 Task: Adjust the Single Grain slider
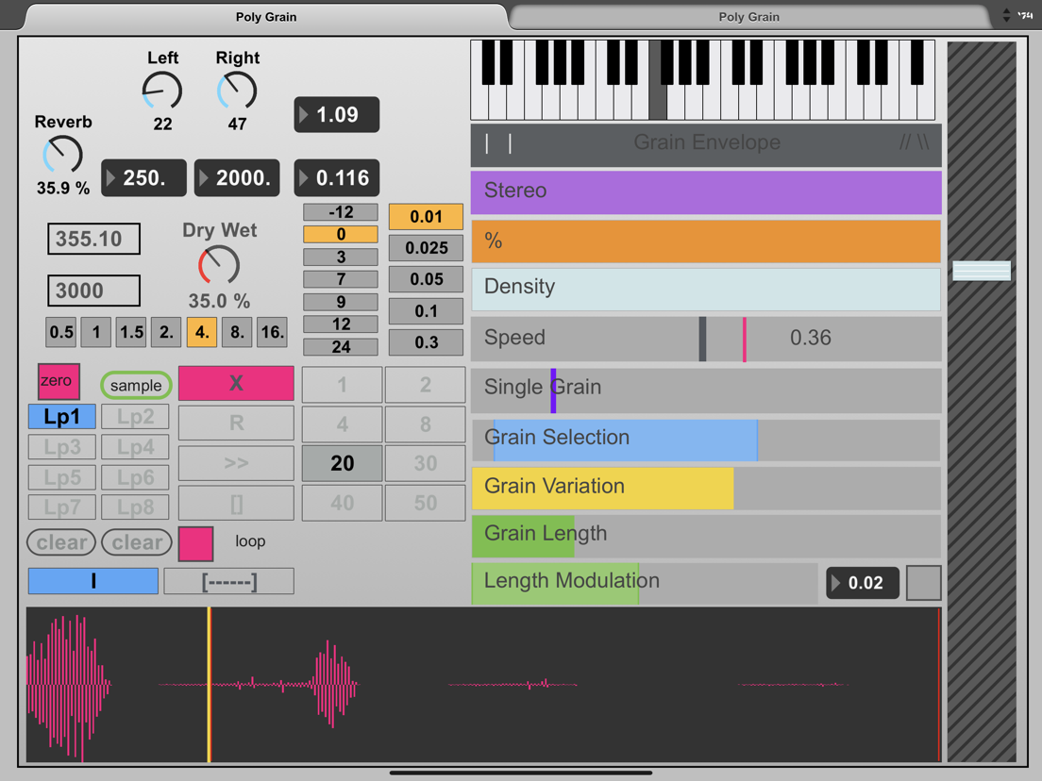pyautogui.click(x=706, y=390)
